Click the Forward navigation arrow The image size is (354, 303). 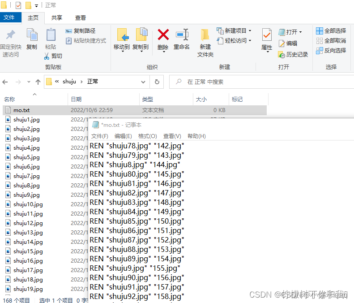pos(18,82)
